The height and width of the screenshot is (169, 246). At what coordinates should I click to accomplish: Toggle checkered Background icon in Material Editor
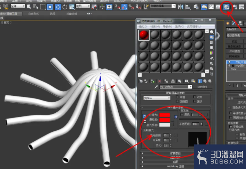[212, 43]
